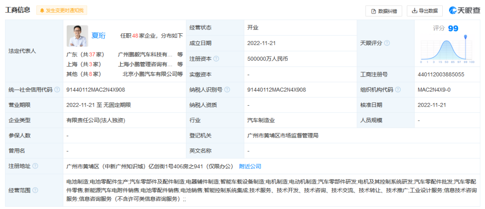Click the 500000万人民币 registered capital value

[268, 58]
